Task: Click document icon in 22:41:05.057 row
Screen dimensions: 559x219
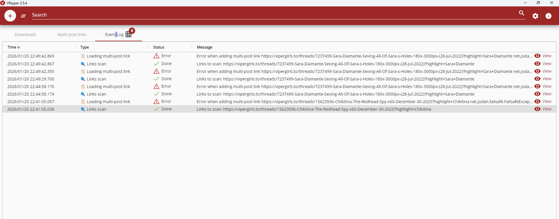Action: click(x=83, y=102)
